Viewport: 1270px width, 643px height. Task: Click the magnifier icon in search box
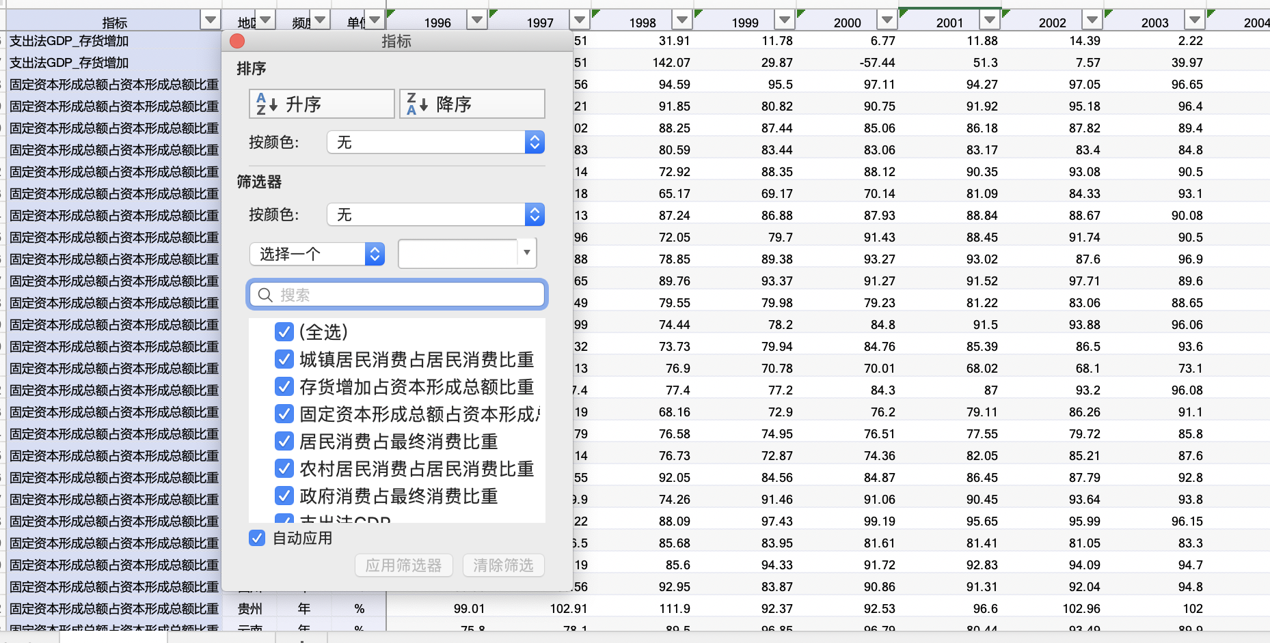(x=265, y=295)
